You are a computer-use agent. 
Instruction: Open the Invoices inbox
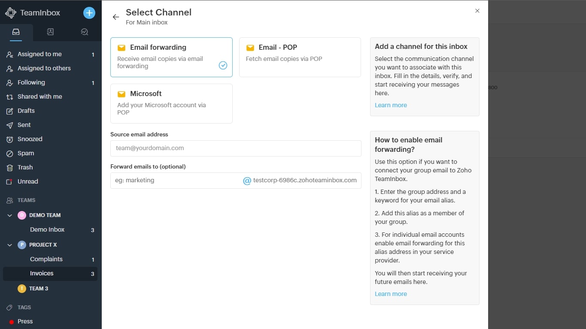coord(51,274)
